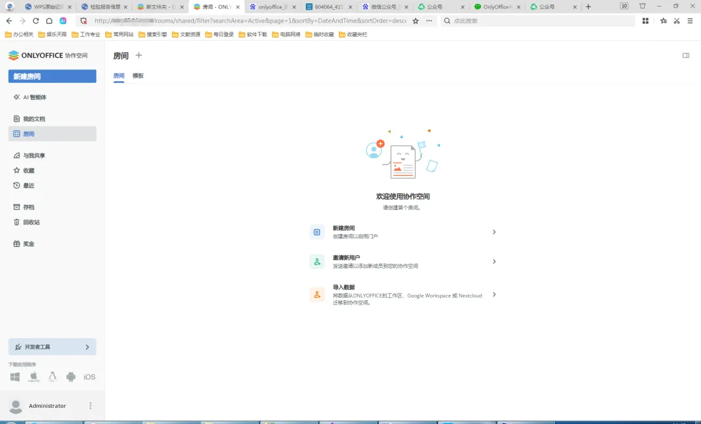Open 文献资源 bookmark folder
Image resolution: width=701 pixels, height=424 pixels.
tap(186, 34)
